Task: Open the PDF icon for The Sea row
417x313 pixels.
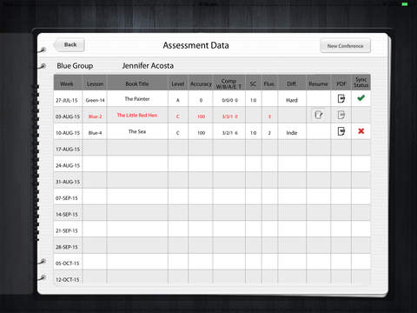Action: click(x=341, y=131)
